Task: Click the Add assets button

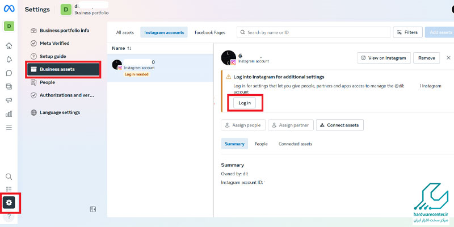Action: [x=439, y=32]
